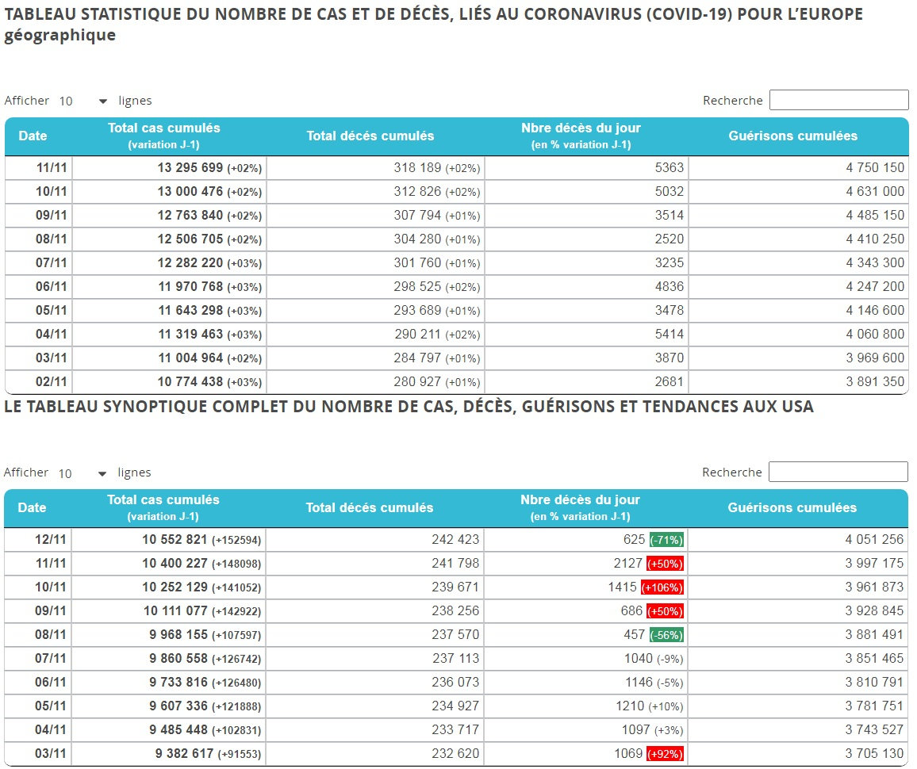Select daily deaths value 5032
This screenshot has height=769, width=917.
click(669, 192)
